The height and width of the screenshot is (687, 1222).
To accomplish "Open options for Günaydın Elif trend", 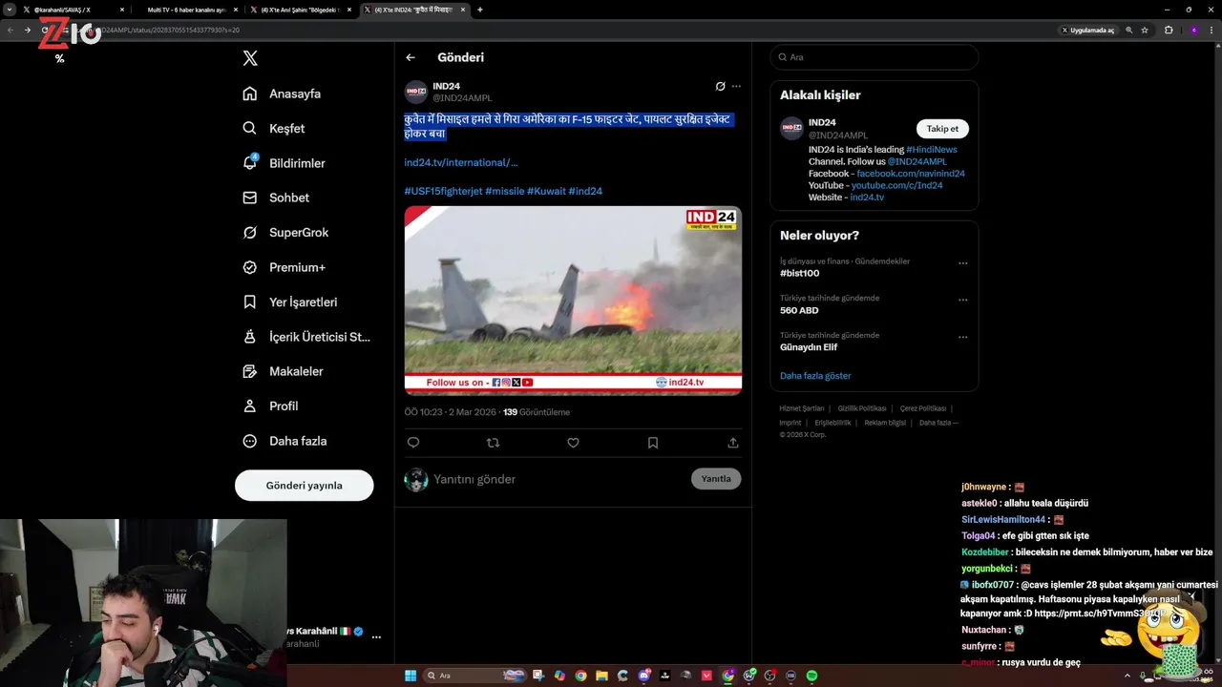I will coord(962,337).
